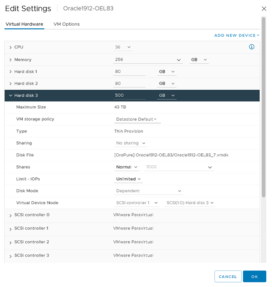Expand SCSI controller 0 row

click(x=10, y=215)
